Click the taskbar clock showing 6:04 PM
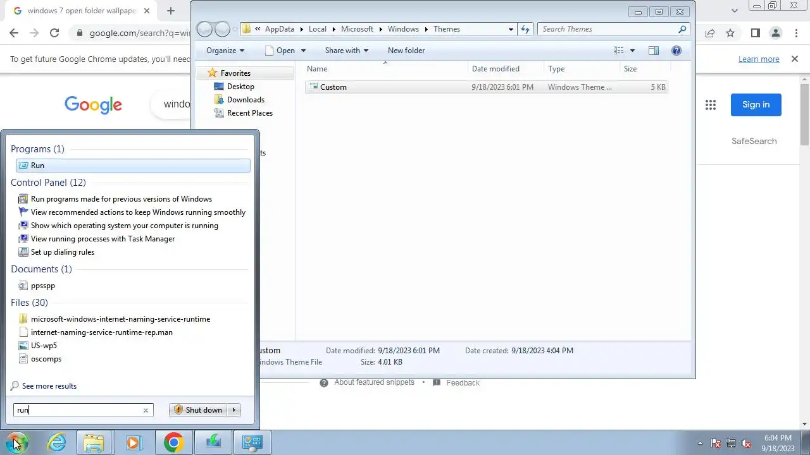This screenshot has height=455, width=810. pyautogui.click(x=778, y=443)
